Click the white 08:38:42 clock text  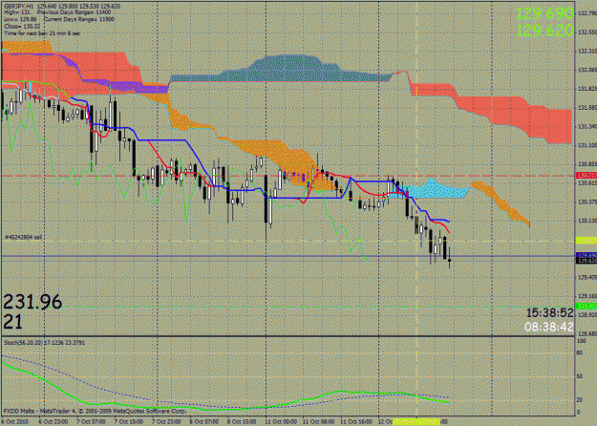pos(549,327)
